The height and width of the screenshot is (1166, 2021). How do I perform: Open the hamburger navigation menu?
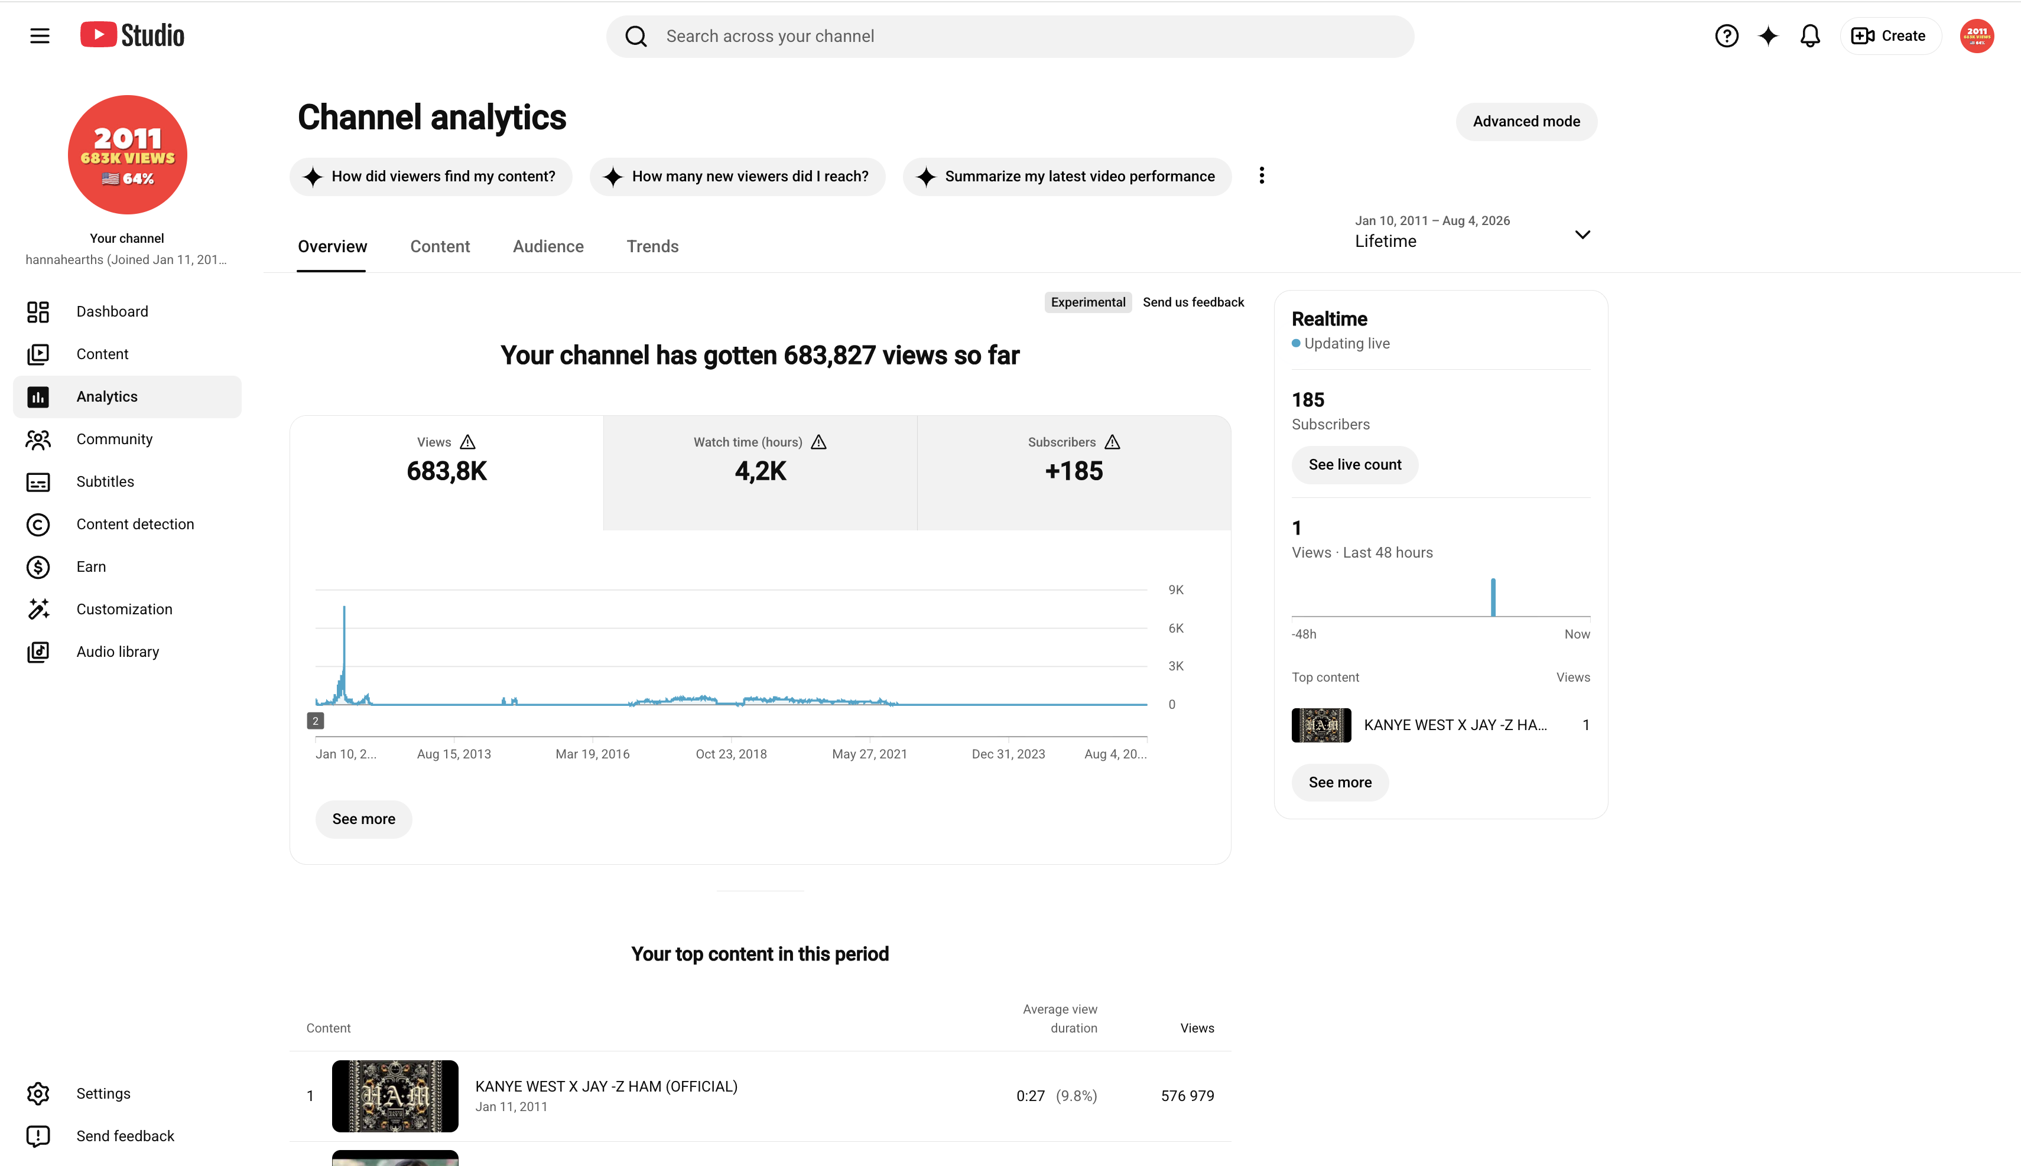[x=39, y=36]
